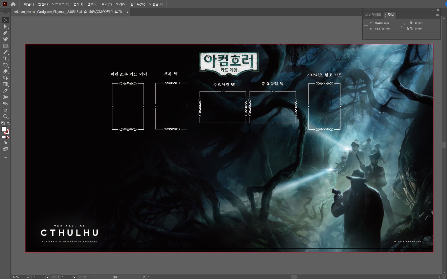Open the 편집(E) menu

coord(43,4)
